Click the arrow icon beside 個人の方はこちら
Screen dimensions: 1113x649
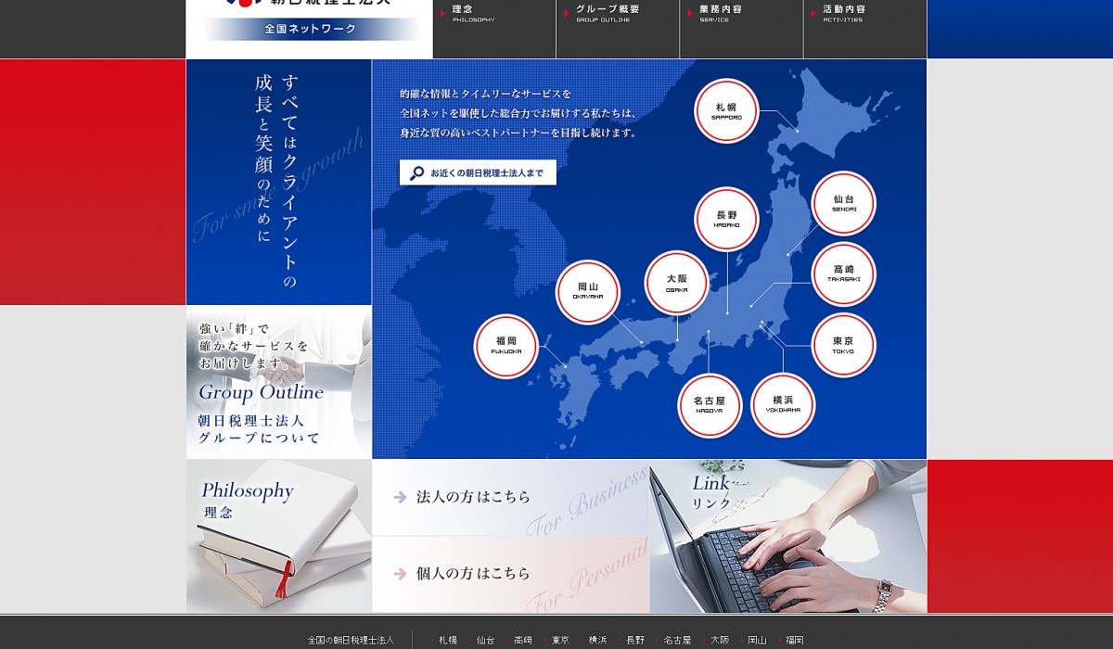400,574
